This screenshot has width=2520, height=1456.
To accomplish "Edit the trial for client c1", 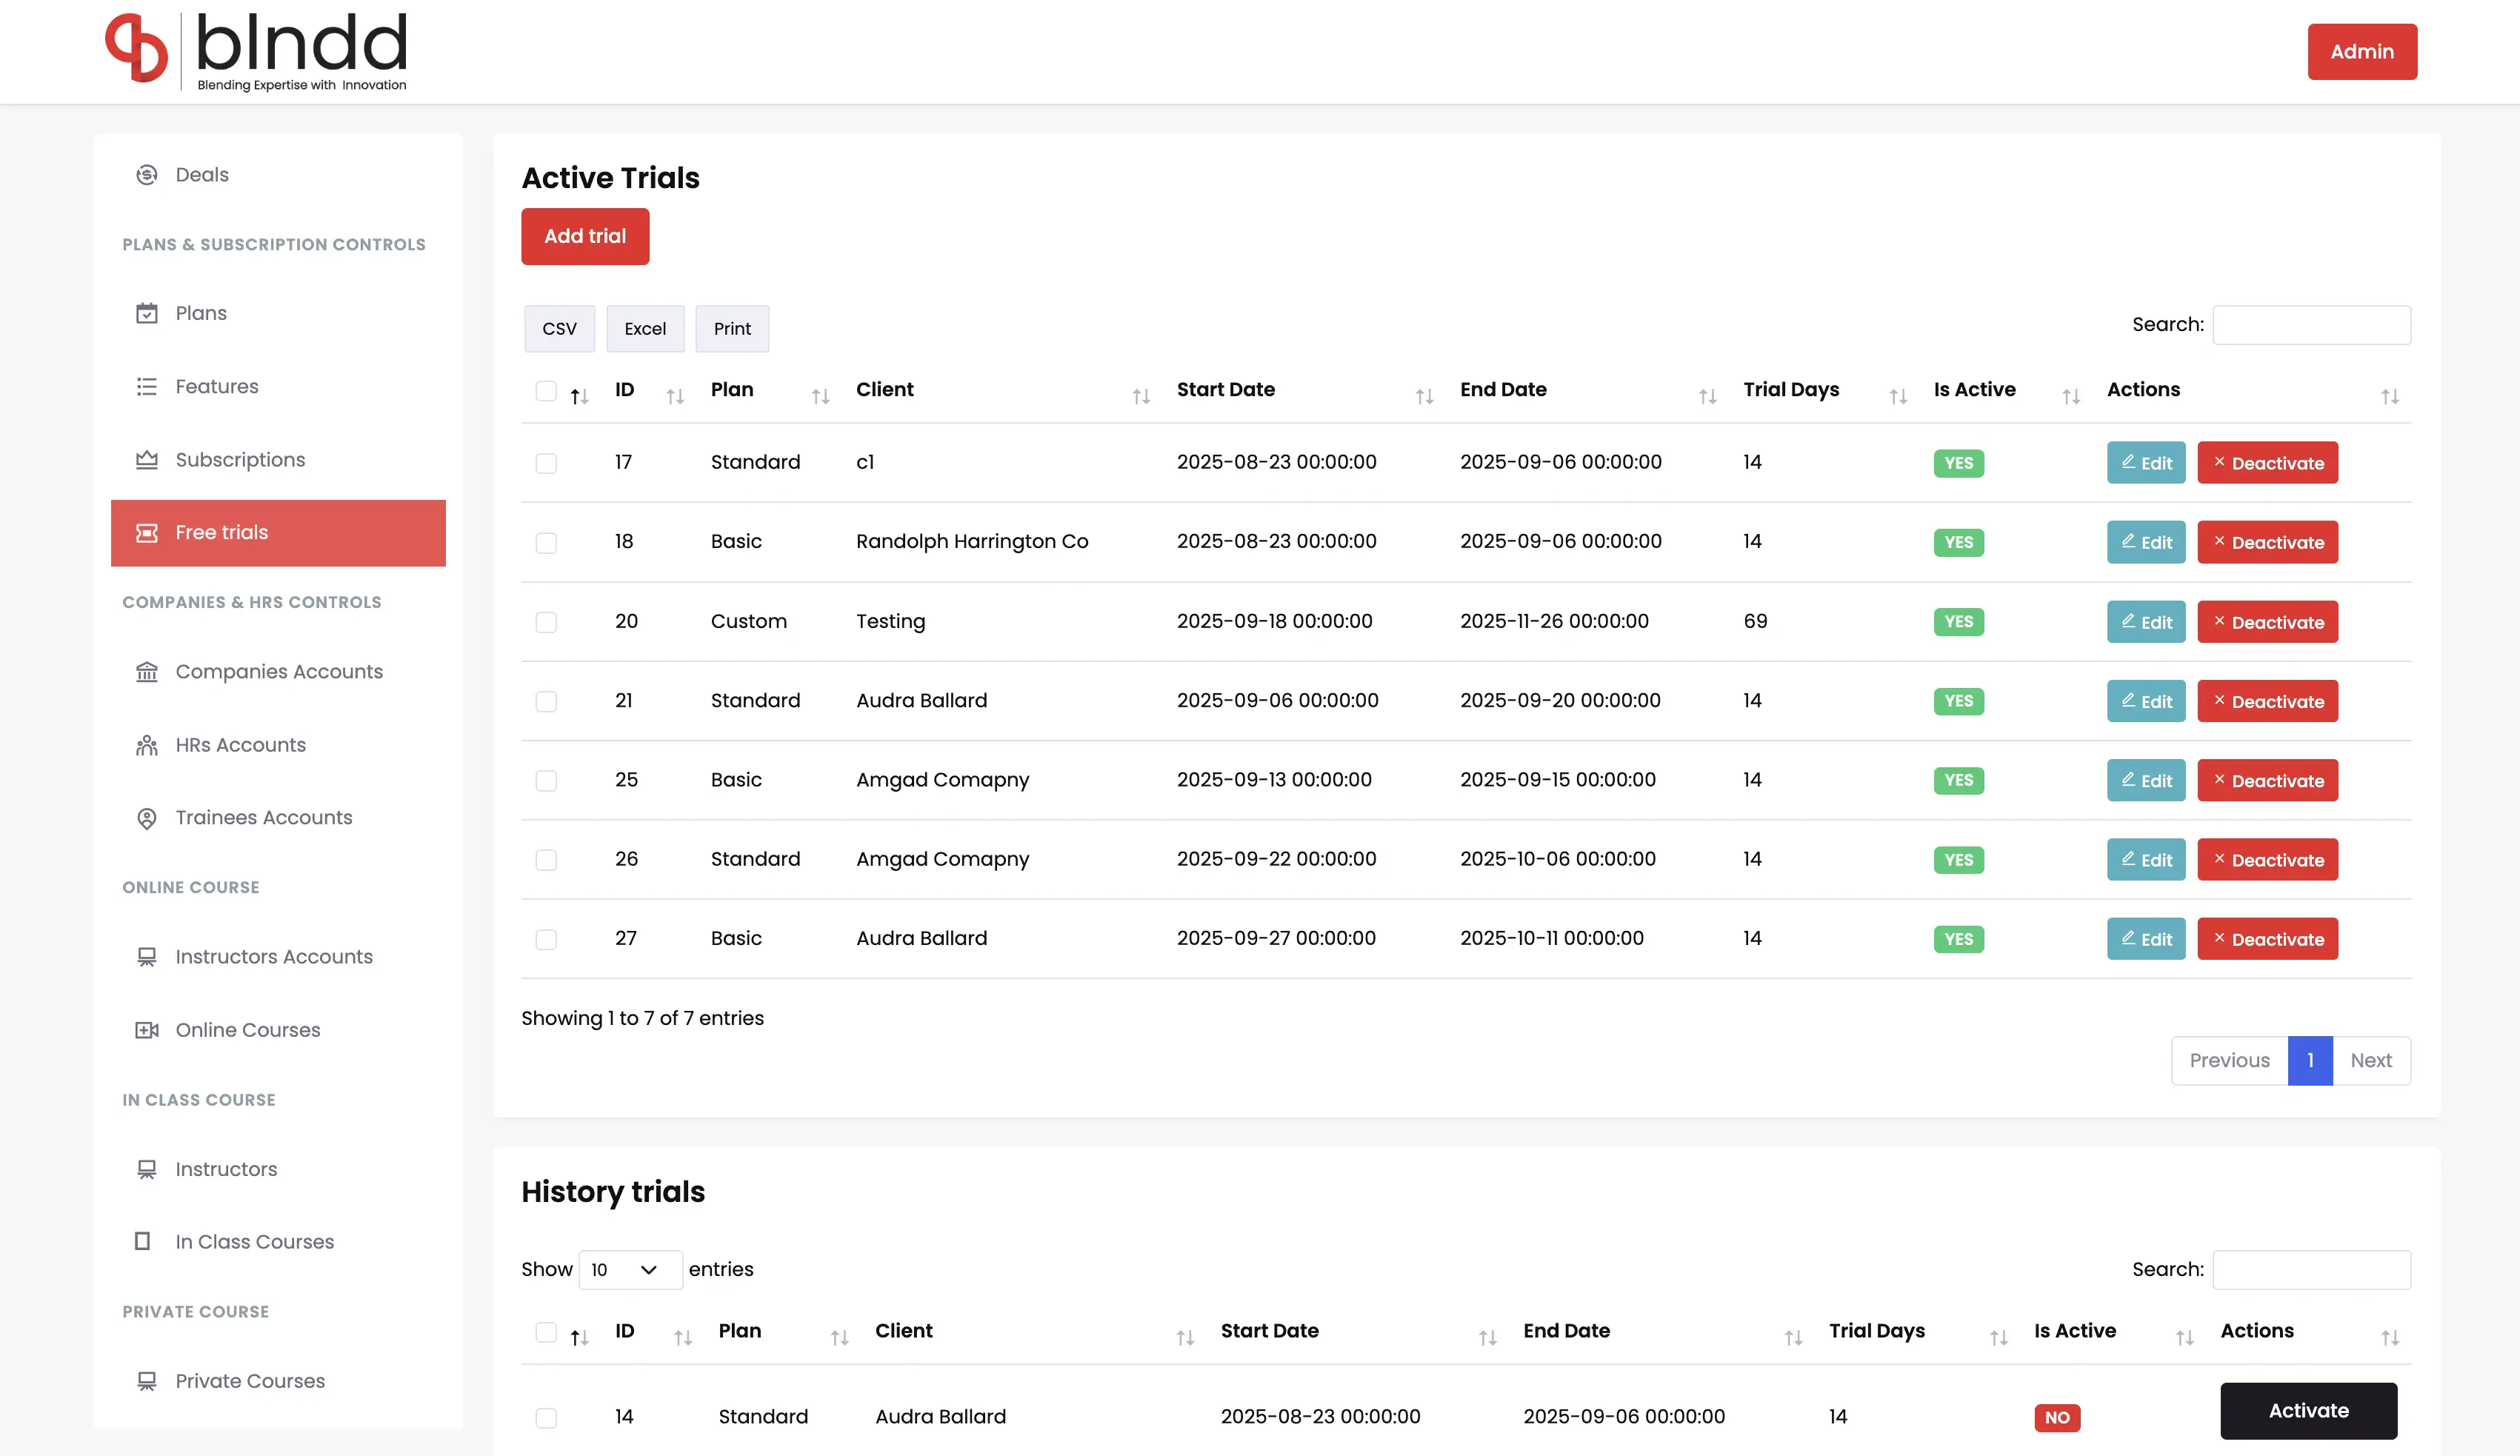I will [2146, 463].
